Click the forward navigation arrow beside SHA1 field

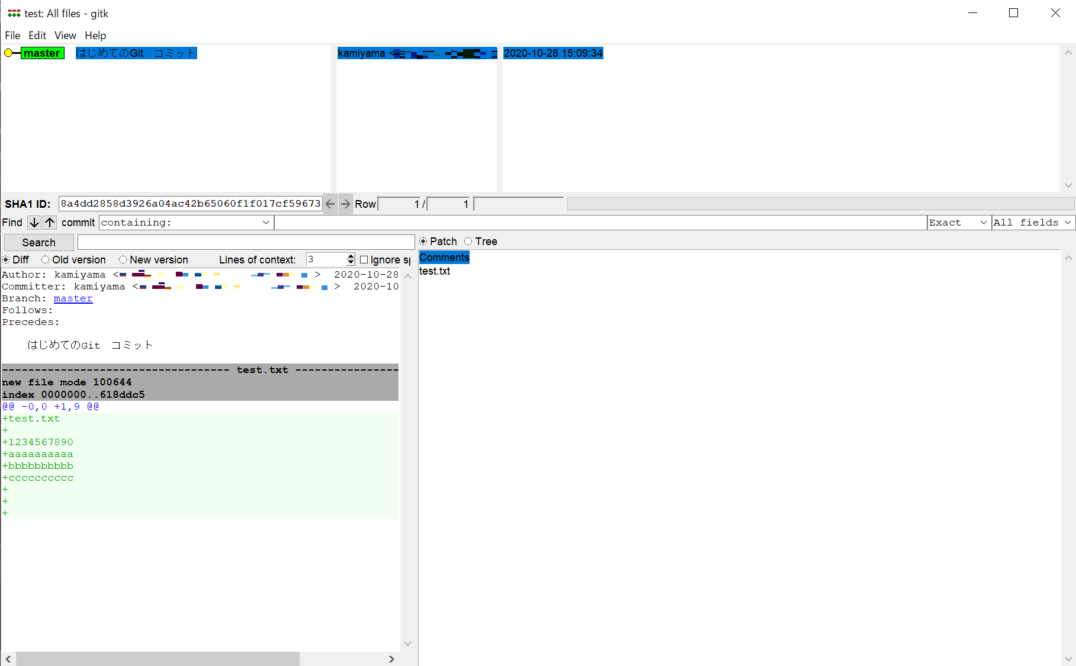coord(345,204)
